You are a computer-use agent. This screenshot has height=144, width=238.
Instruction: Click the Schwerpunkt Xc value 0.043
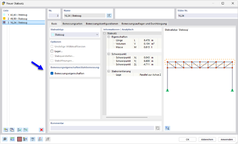[x=147, y=57]
